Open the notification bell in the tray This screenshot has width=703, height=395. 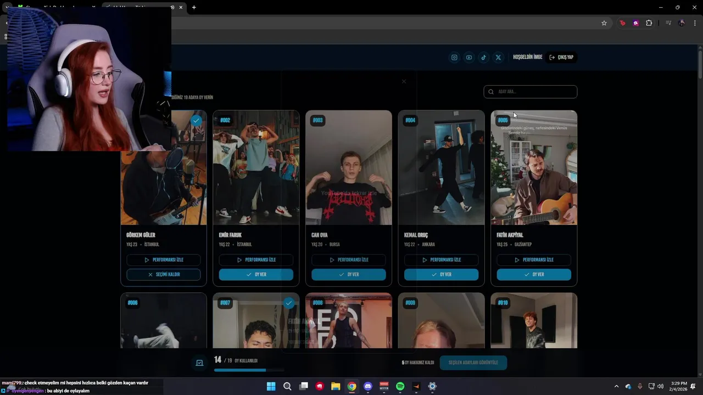pos(693,386)
